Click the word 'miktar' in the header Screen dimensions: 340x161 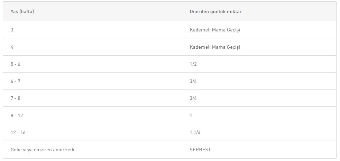234,12
